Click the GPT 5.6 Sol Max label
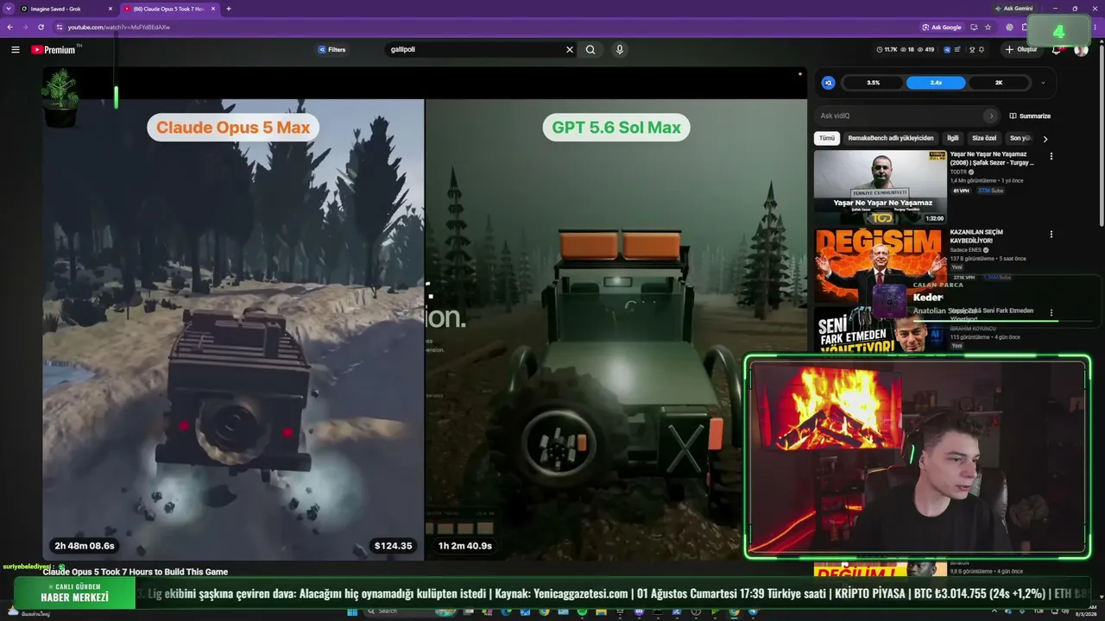 click(616, 128)
